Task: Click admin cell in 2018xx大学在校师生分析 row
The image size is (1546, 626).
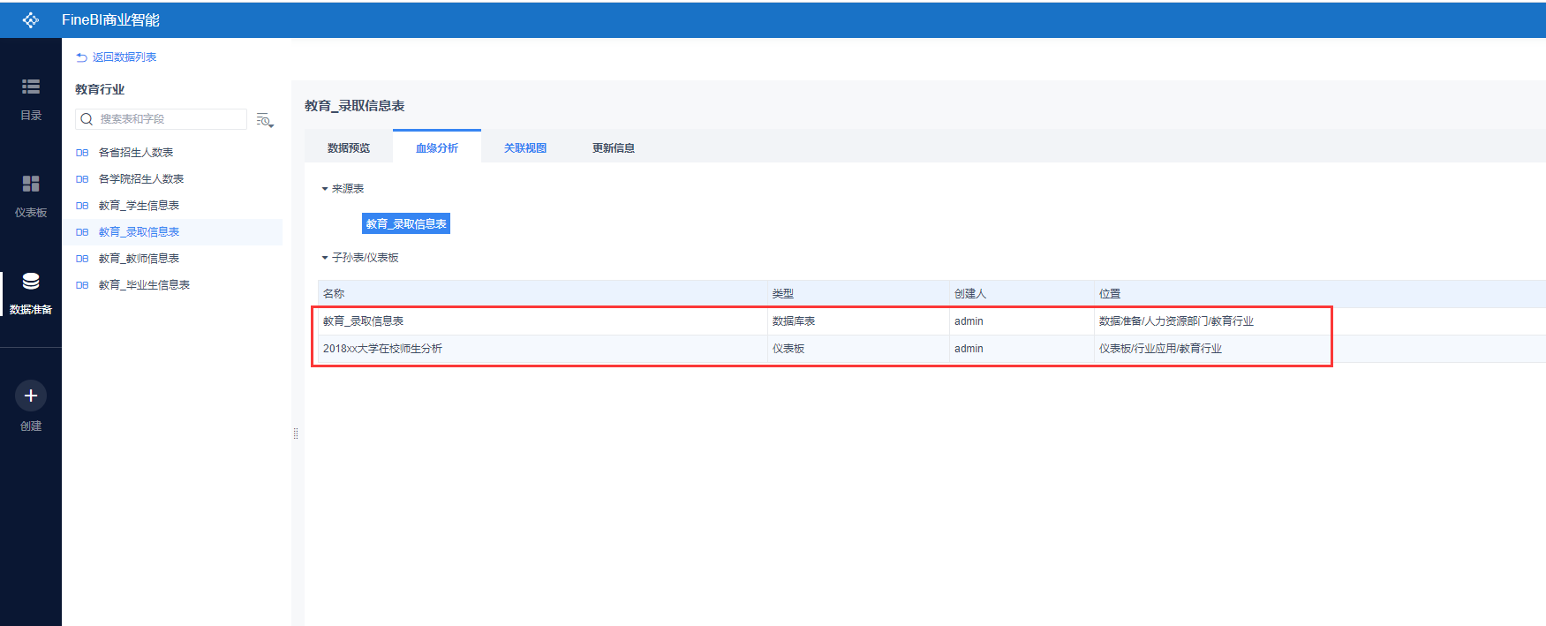Action: pyautogui.click(x=969, y=349)
